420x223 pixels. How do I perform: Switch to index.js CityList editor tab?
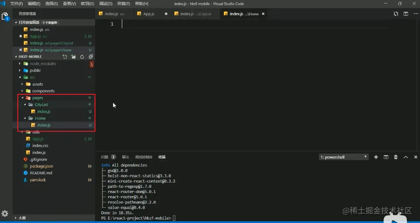195,14
